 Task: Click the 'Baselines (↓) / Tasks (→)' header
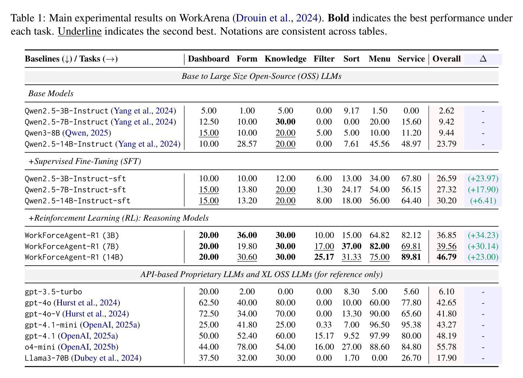71,59
